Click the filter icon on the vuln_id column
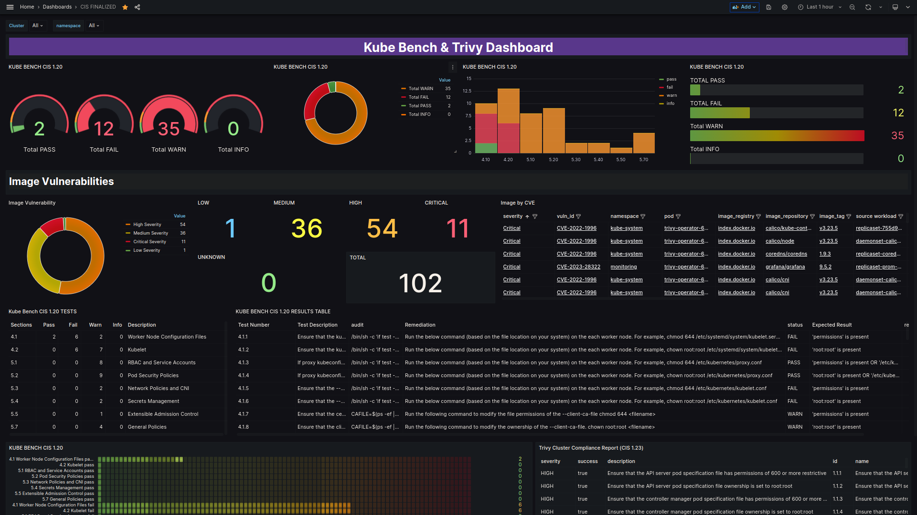 pyautogui.click(x=579, y=216)
